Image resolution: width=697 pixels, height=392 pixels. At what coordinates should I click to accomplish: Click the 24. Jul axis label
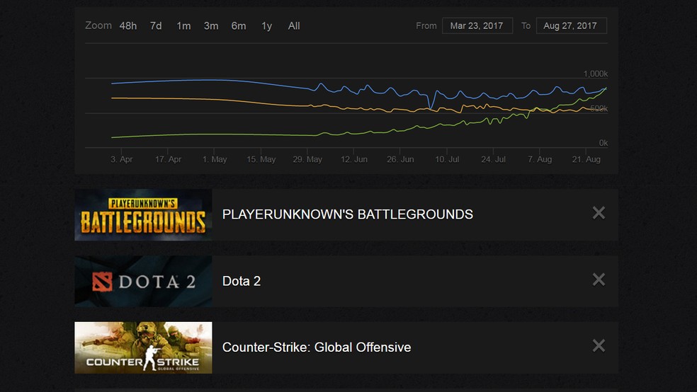[x=494, y=159]
